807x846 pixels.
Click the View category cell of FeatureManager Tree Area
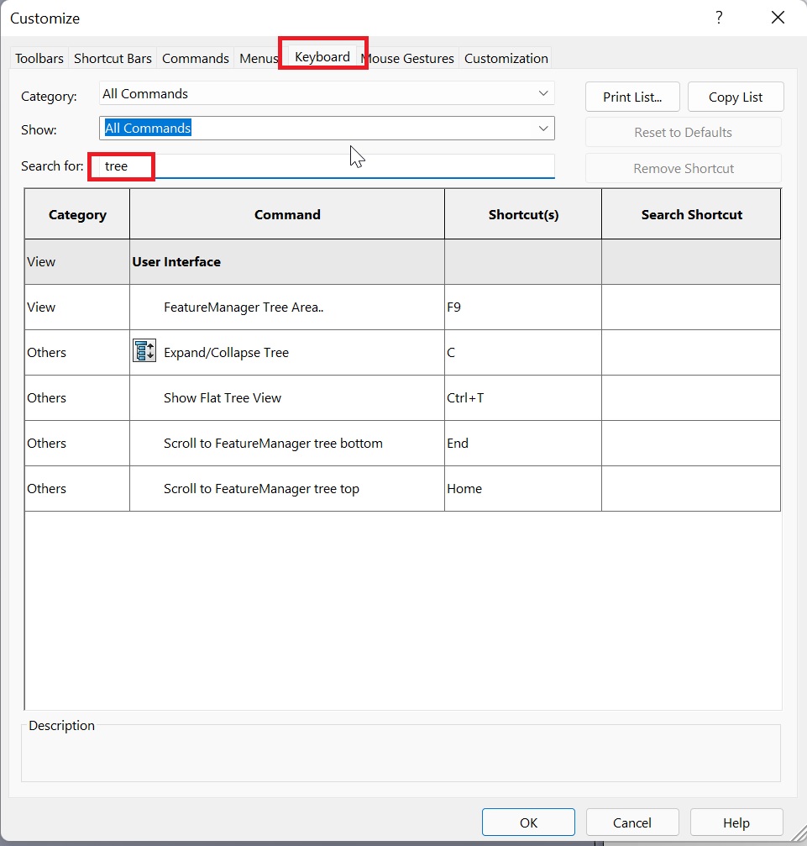click(x=77, y=307)
